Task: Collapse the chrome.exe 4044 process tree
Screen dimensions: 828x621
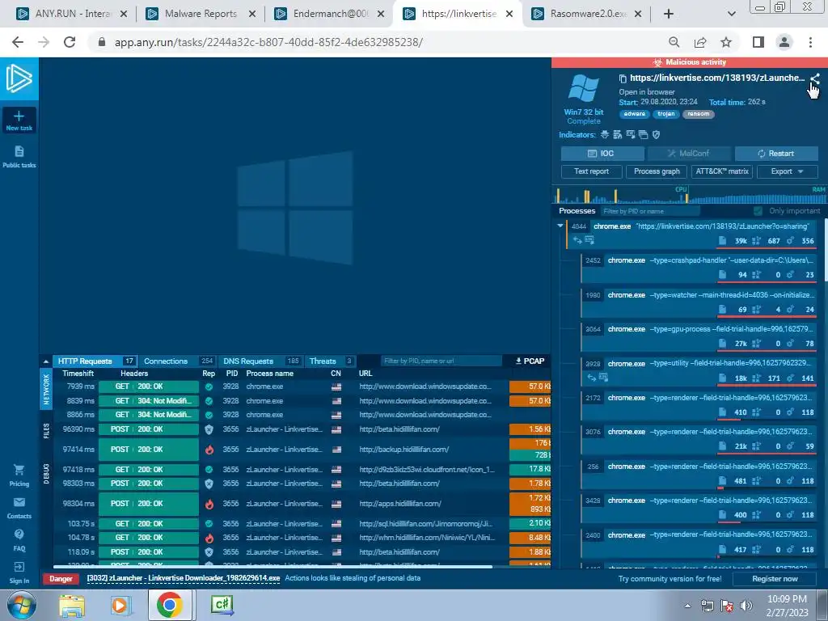Action: (x=560, y=226)
